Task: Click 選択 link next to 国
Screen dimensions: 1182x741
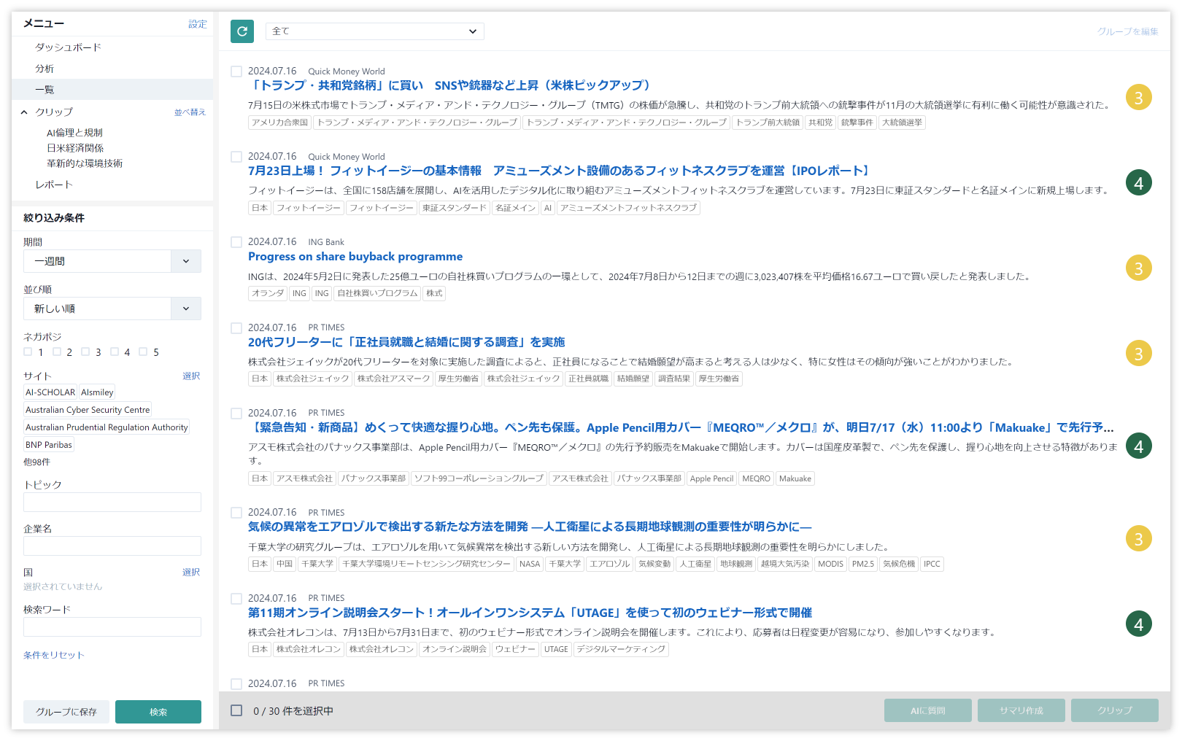Action: click(191, 573)
